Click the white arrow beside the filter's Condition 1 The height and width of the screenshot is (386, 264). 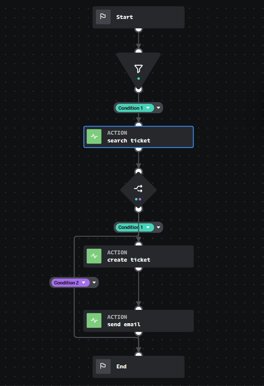coord(159,108)
